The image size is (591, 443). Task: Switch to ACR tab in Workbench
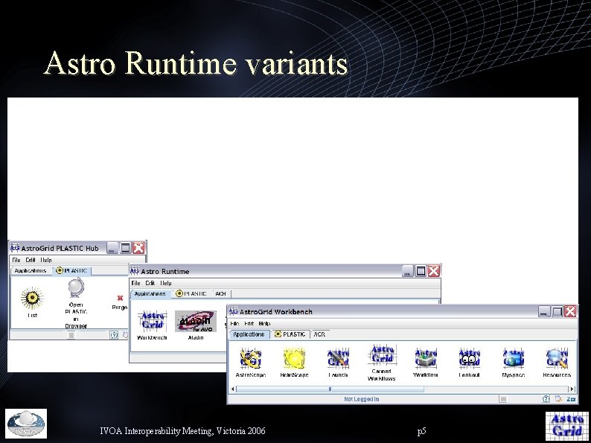coord(319,334)
